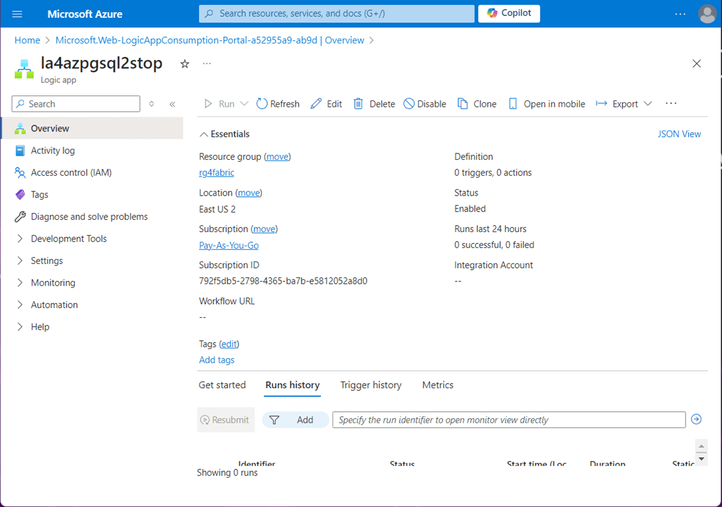Switch to the Runs history tab
Screen dimensions: 722x507
click(x=292, y=385)
